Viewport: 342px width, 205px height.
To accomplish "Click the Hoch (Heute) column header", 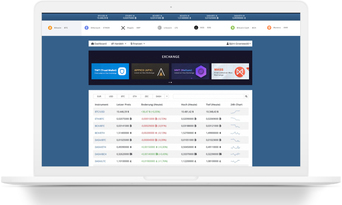I will click(189, 105).
